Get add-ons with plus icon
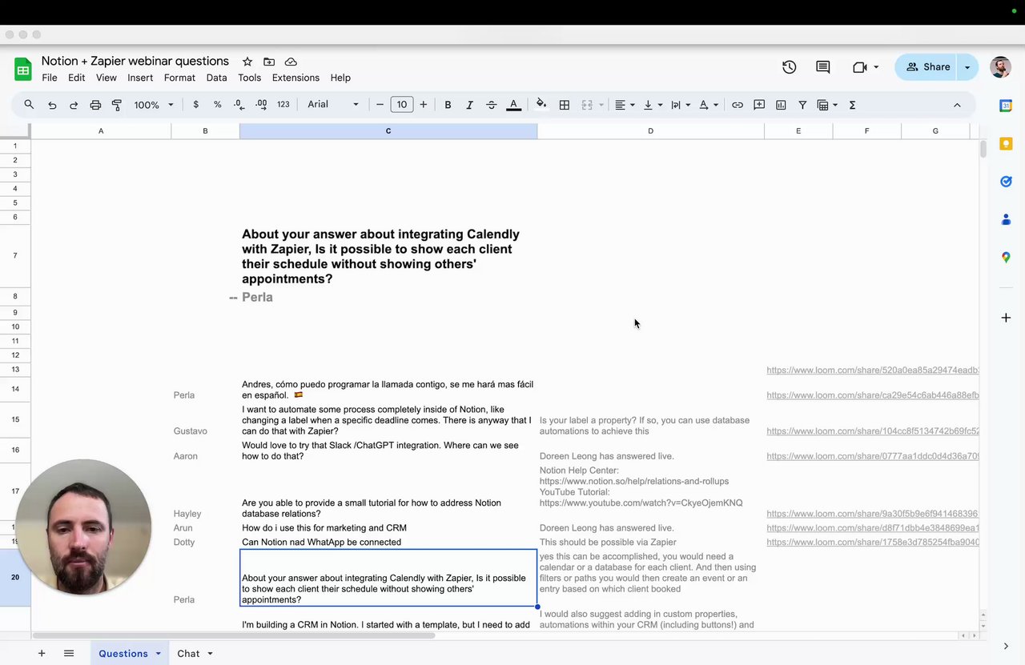The width and height of the screenshot is (1025, 665). click(1006, 318)
